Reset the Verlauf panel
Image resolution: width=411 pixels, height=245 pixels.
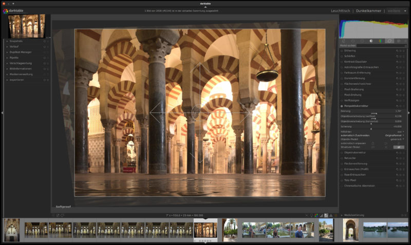pos(45,47)
